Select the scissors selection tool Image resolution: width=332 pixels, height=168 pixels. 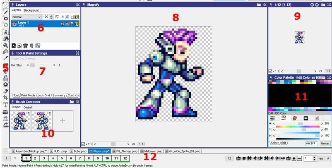(x=6, y=32)
